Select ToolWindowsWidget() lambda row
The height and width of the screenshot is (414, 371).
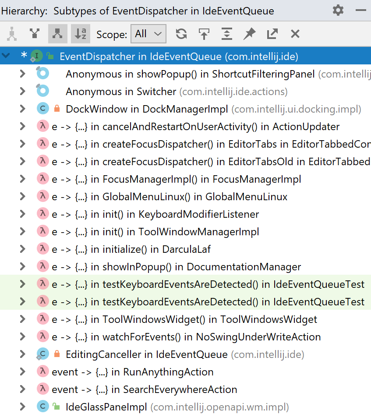click(x=185, y=319)
